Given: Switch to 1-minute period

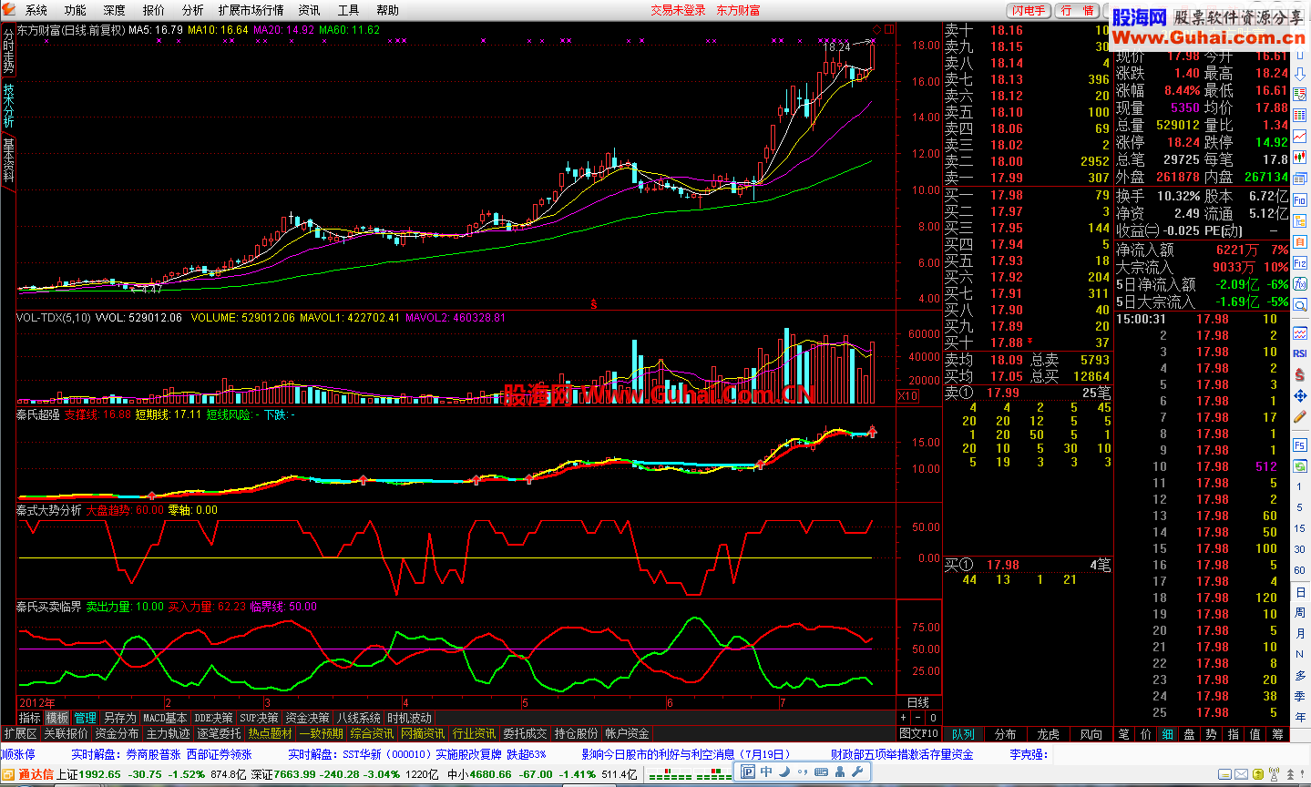Looking at the screenshot, I should pyautogui.click(x=1300, y=487).
